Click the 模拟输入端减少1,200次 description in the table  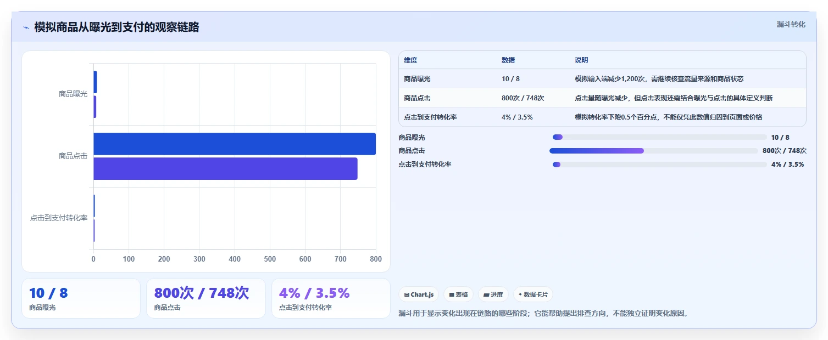tap(659, 79)
